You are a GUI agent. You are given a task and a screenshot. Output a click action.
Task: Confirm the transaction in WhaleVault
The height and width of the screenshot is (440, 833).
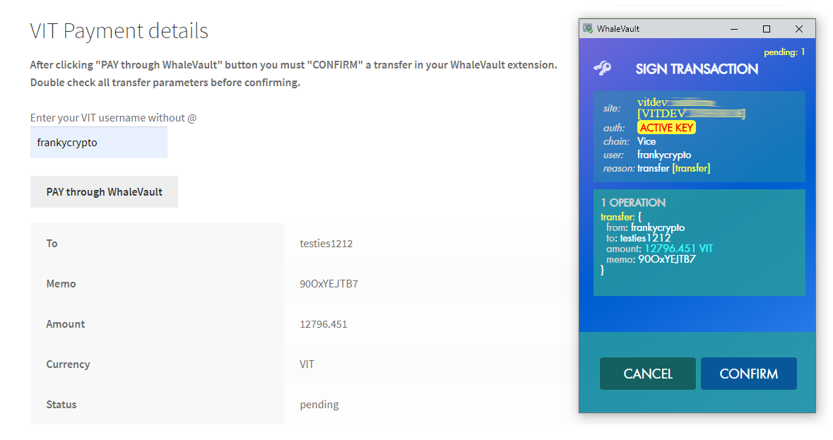pyautogui.click(x=748, y=374)
